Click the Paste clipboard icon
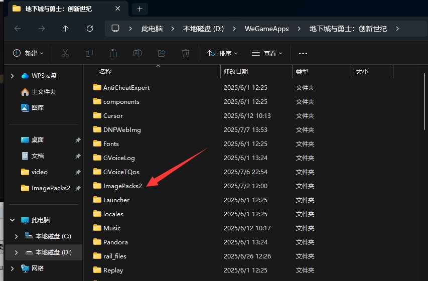This screenshot has height=281, width=428. [113, 53]
